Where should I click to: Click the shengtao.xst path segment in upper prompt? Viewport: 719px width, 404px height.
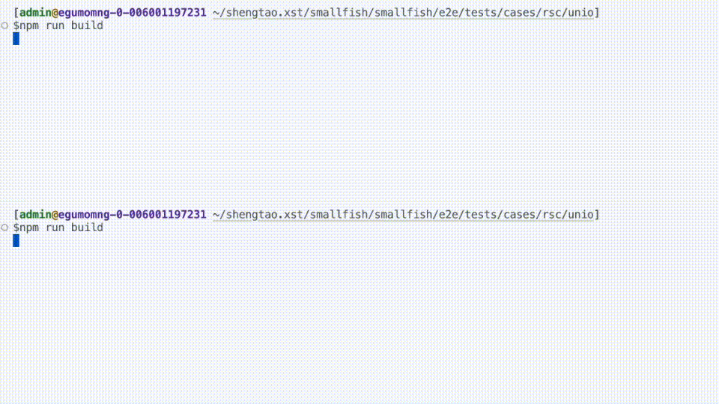click(265, 13)
